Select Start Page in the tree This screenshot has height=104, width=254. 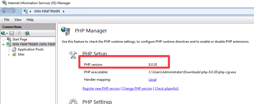(x=20, y=39)
